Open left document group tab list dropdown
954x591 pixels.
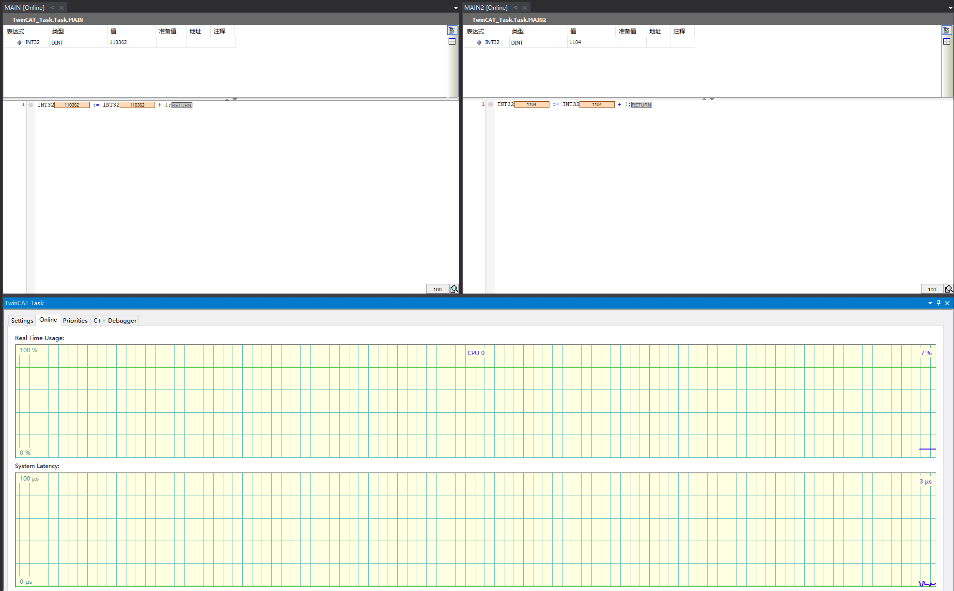click(455, 8)
